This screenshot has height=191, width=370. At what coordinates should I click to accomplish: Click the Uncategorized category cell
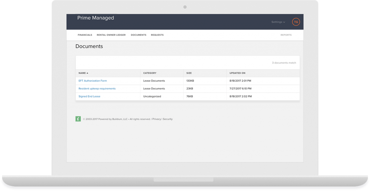click(x=152, y=97)
